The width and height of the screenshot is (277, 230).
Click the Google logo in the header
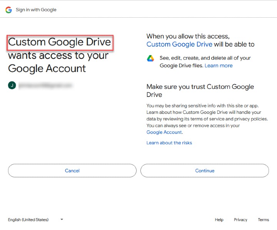click(x=8, y=10)
